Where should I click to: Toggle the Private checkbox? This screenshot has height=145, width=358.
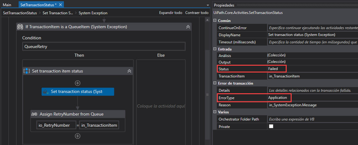tap(271, 126)
